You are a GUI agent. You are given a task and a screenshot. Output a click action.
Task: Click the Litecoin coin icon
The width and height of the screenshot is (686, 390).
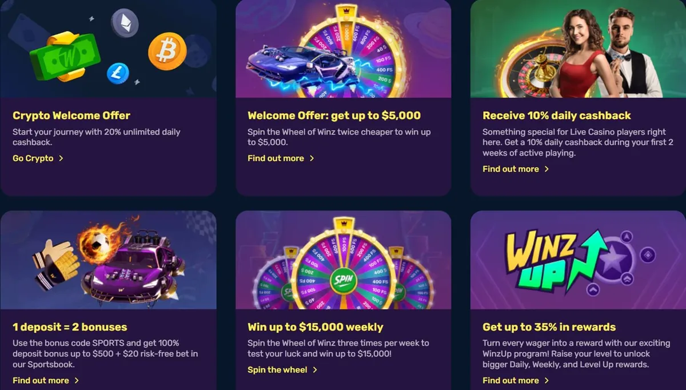[x=117, y=73]
